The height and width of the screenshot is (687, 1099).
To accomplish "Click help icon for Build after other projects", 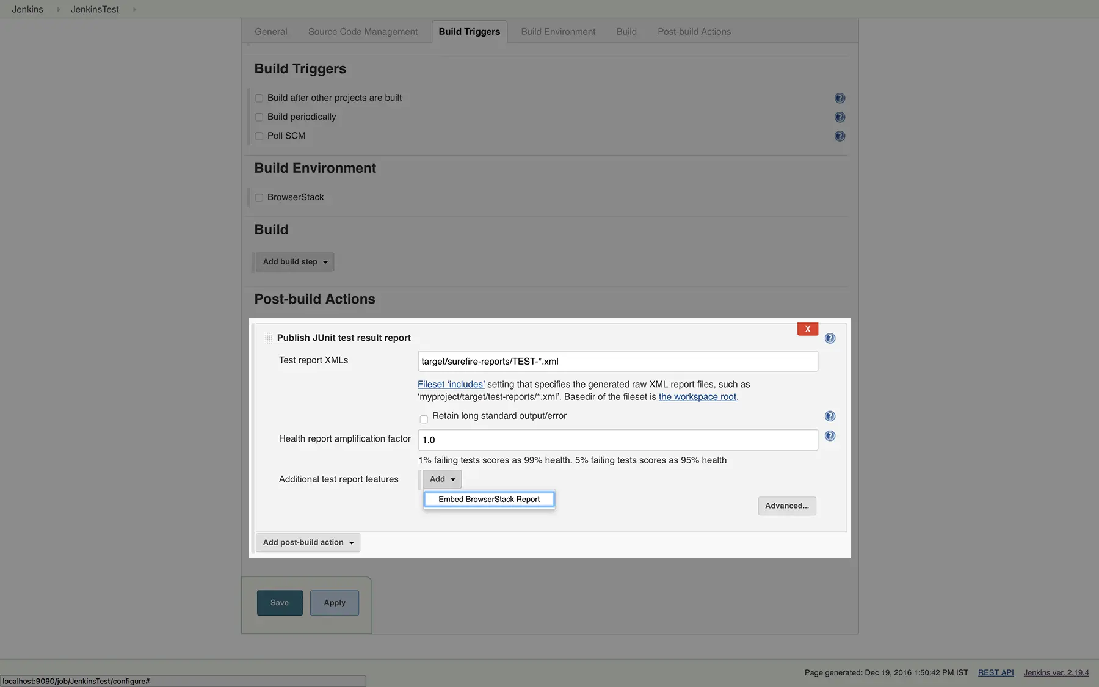I will coord(840,98).
